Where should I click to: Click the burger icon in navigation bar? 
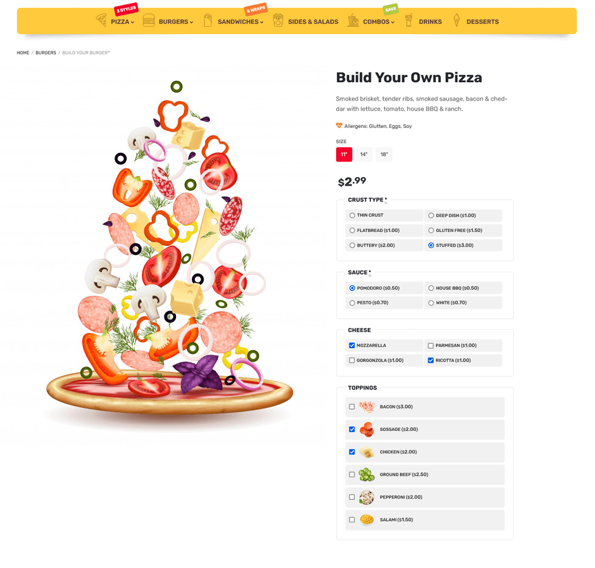(x=149, y=20)
